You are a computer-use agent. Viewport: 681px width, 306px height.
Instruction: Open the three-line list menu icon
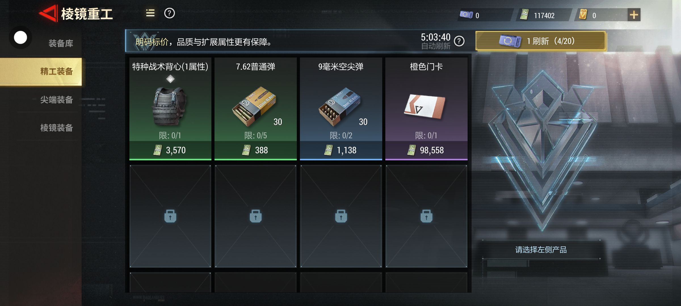tap(150, 13)
